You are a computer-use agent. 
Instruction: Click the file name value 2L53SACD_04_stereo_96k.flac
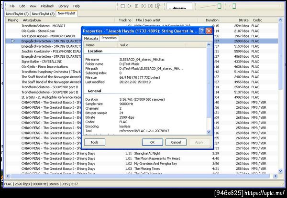coord(142,60)
